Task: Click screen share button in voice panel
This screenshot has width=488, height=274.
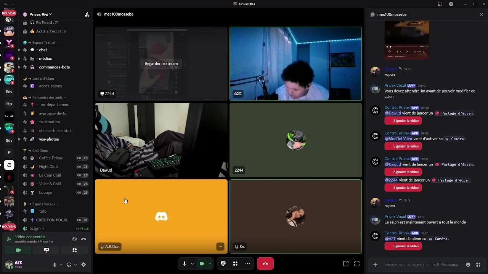Action: click(x=47, y=250)
